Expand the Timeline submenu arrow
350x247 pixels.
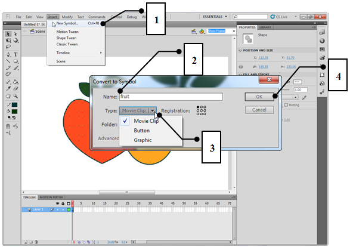point(101,53)
